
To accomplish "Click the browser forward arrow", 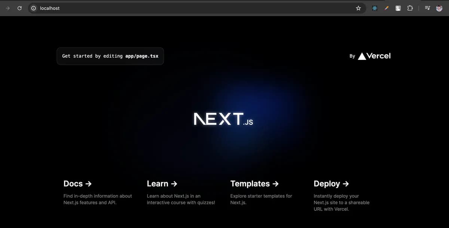I will (x=7, y=8).
